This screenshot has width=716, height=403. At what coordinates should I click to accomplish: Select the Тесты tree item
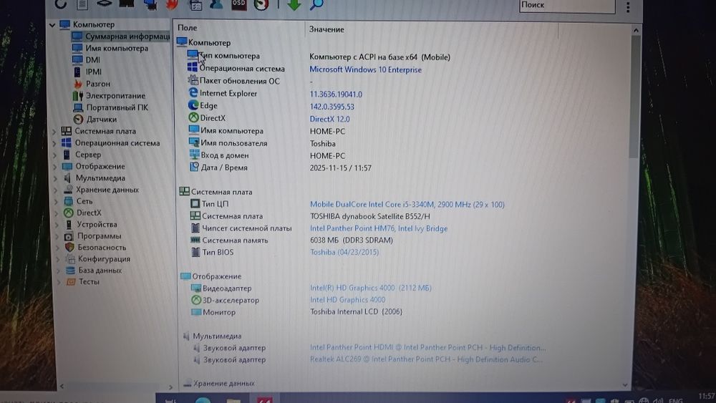pos(89,281)
